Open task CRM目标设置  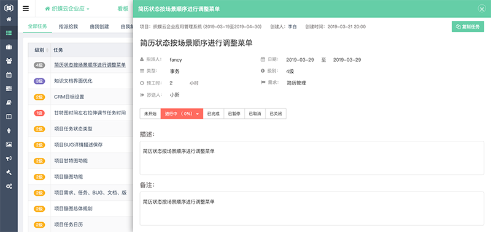click(x=69, y=97)
